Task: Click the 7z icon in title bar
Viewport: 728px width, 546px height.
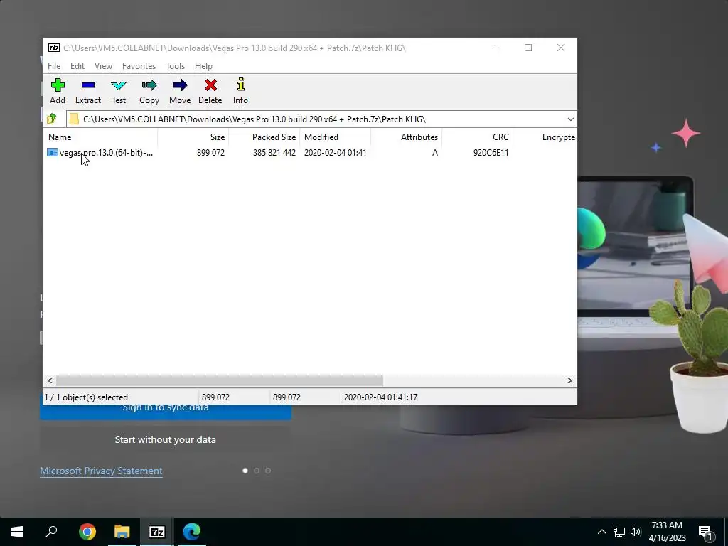Action: click(x=54, y=48)
